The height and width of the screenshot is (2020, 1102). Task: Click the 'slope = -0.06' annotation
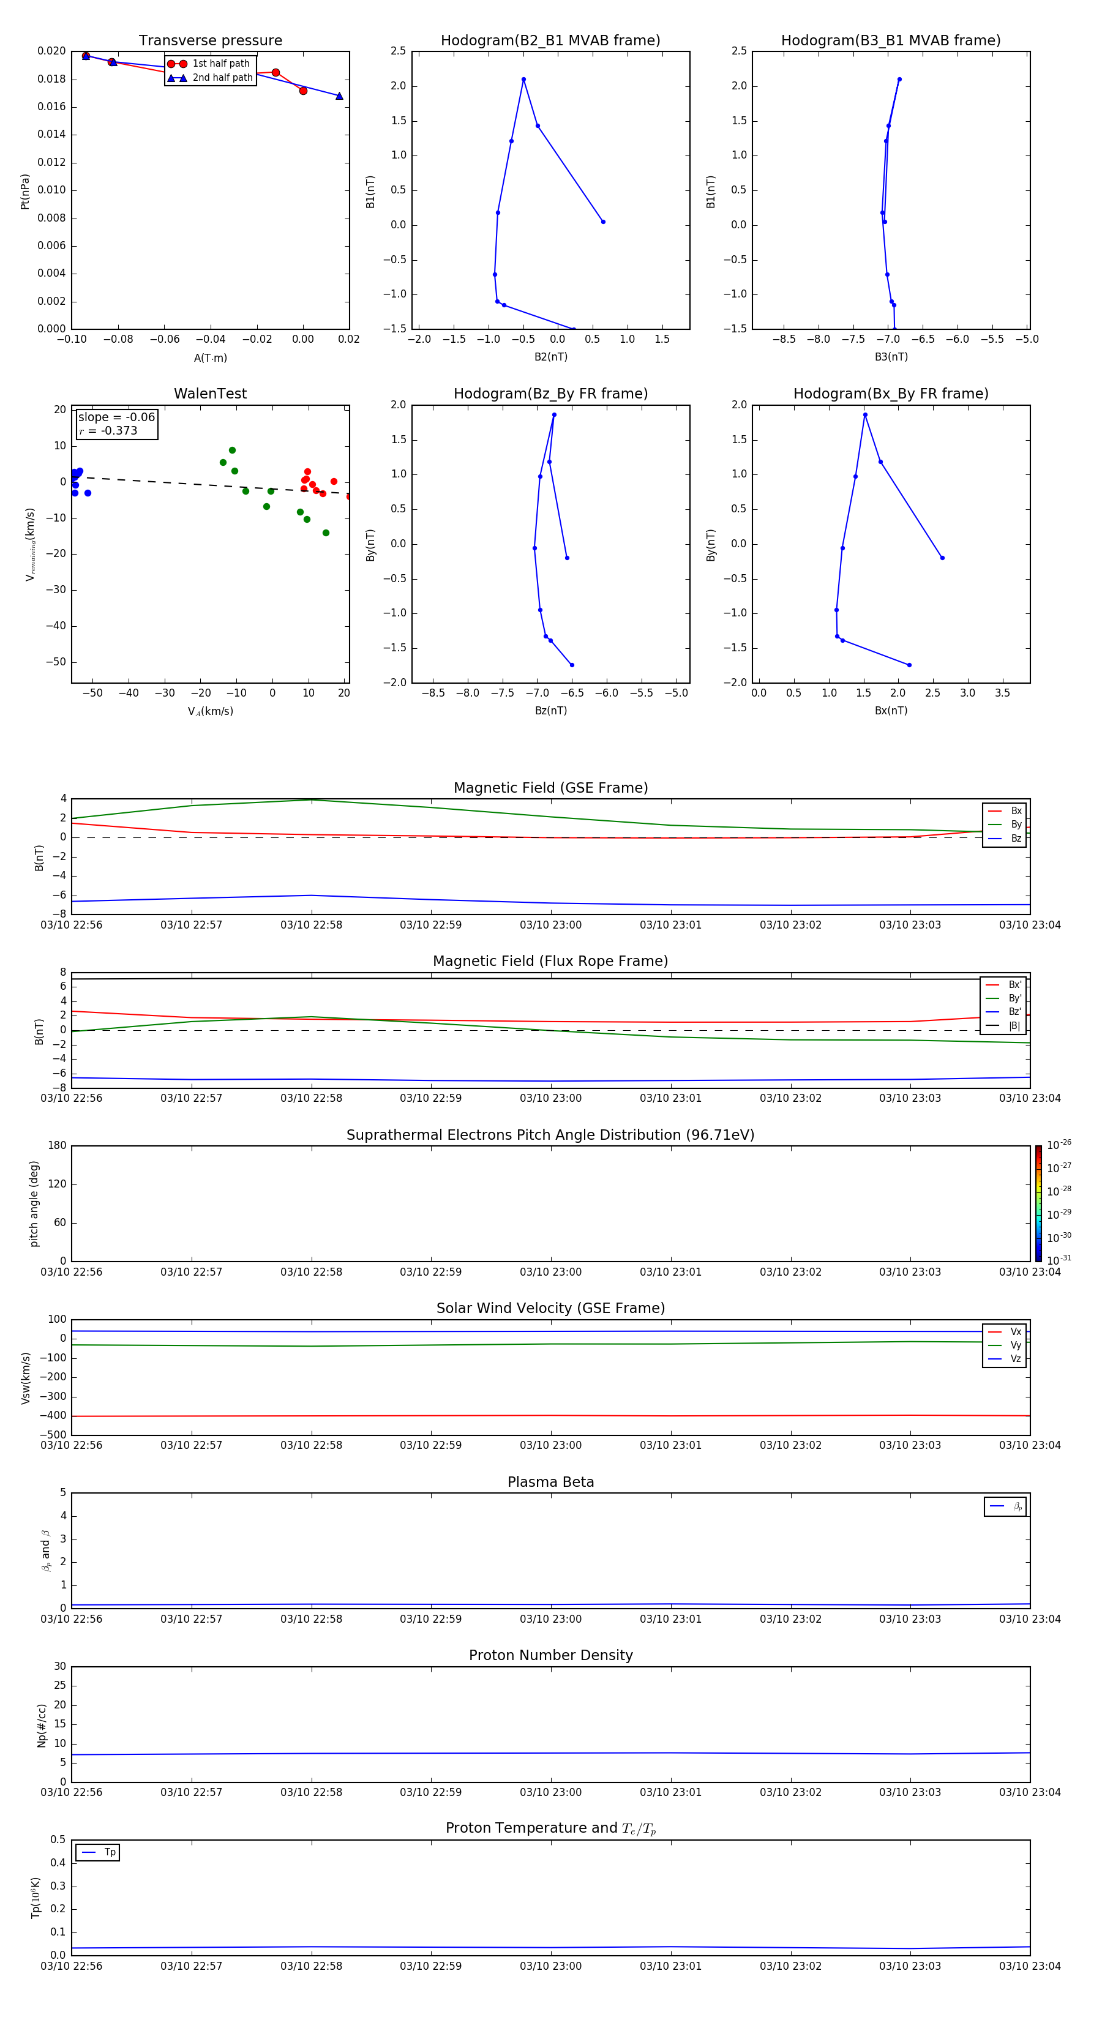click(x=116, y=417)
